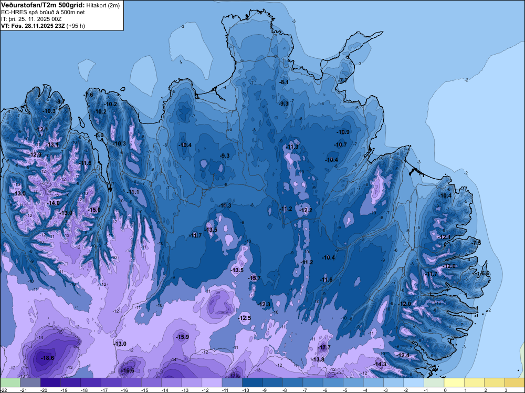Image resolution: width=525 pixels, height=393 pixels.
Task: Click the 'VT: Fös. 28.11.2025 23Z' valid time line
Action: (33, 26)
